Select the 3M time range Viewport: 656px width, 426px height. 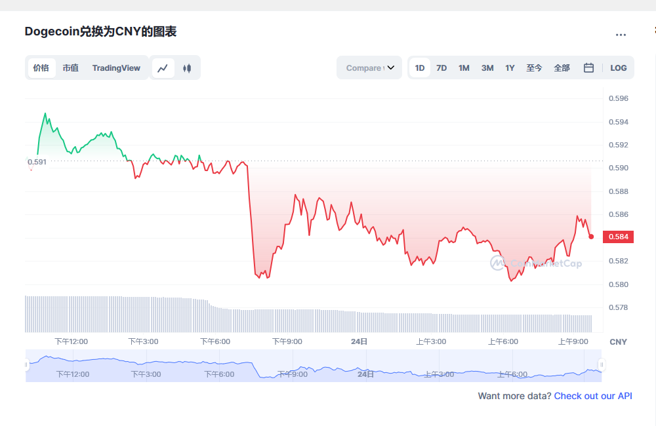(x=487, y=68)
